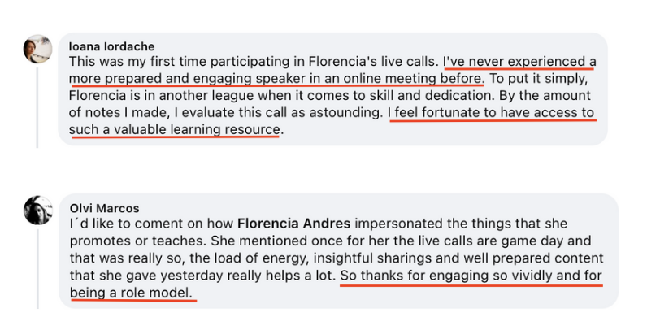This screenshot has width=647, height=330.
Task: Open Ioana Iordache's profile picture
Action: click(37, 49)
